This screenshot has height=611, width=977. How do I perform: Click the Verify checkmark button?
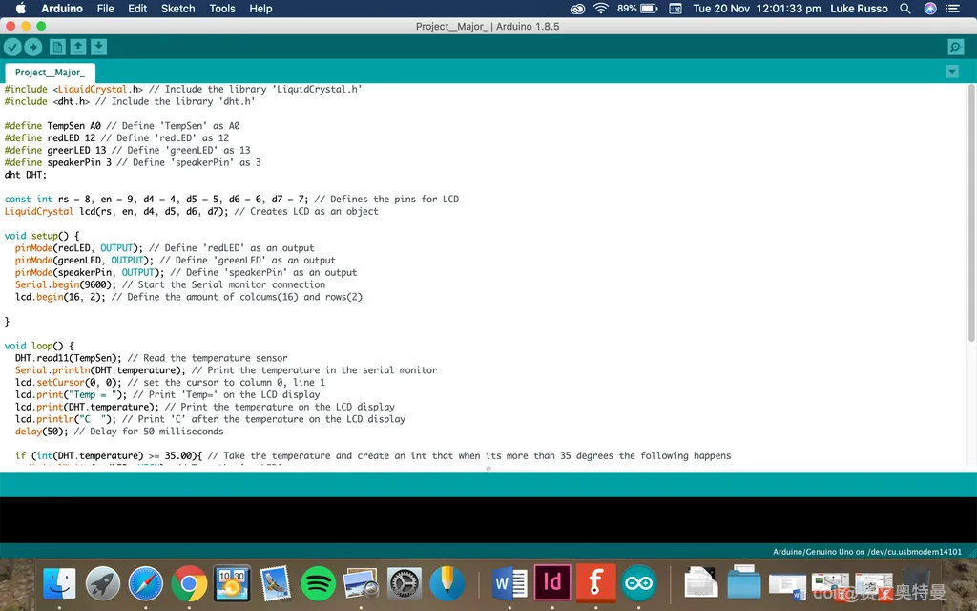coord(12,47)
